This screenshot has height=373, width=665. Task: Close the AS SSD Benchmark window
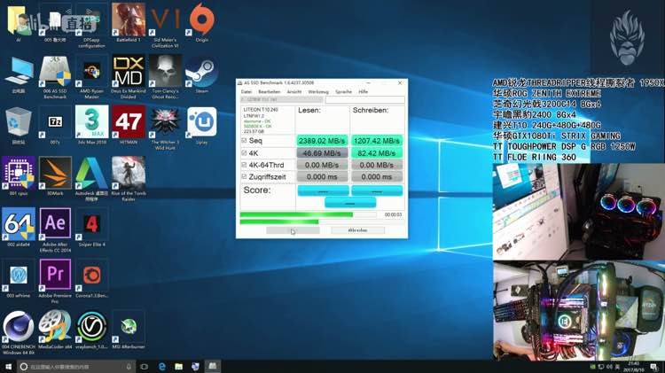click(x=400, y=83)
